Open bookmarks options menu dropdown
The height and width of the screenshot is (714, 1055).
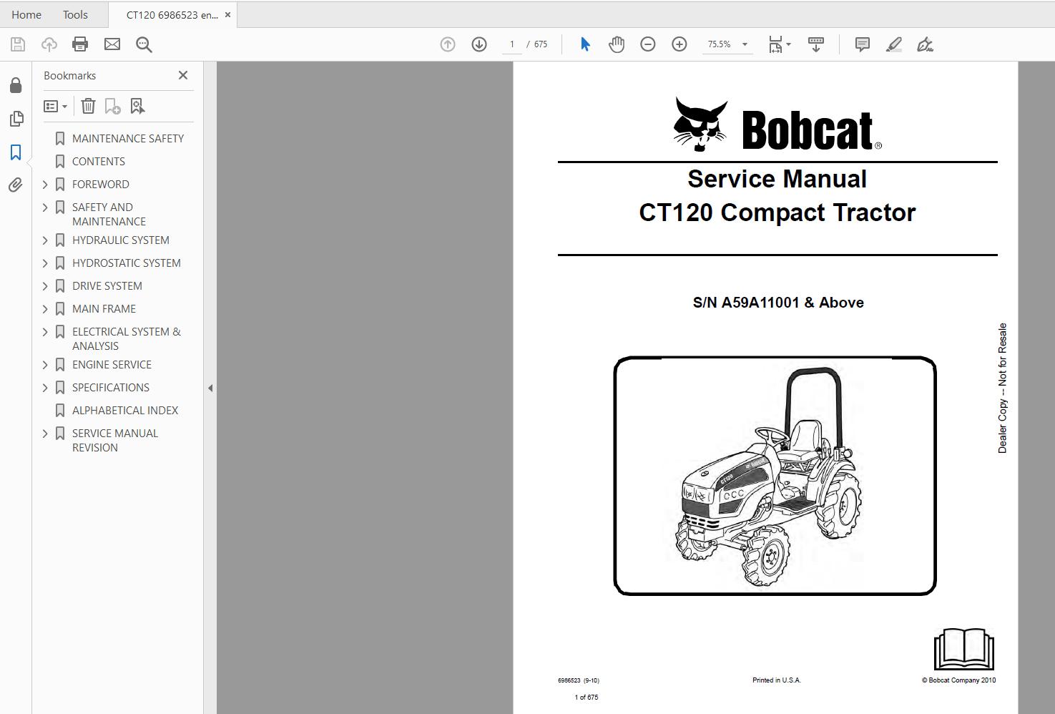point(55,107)
